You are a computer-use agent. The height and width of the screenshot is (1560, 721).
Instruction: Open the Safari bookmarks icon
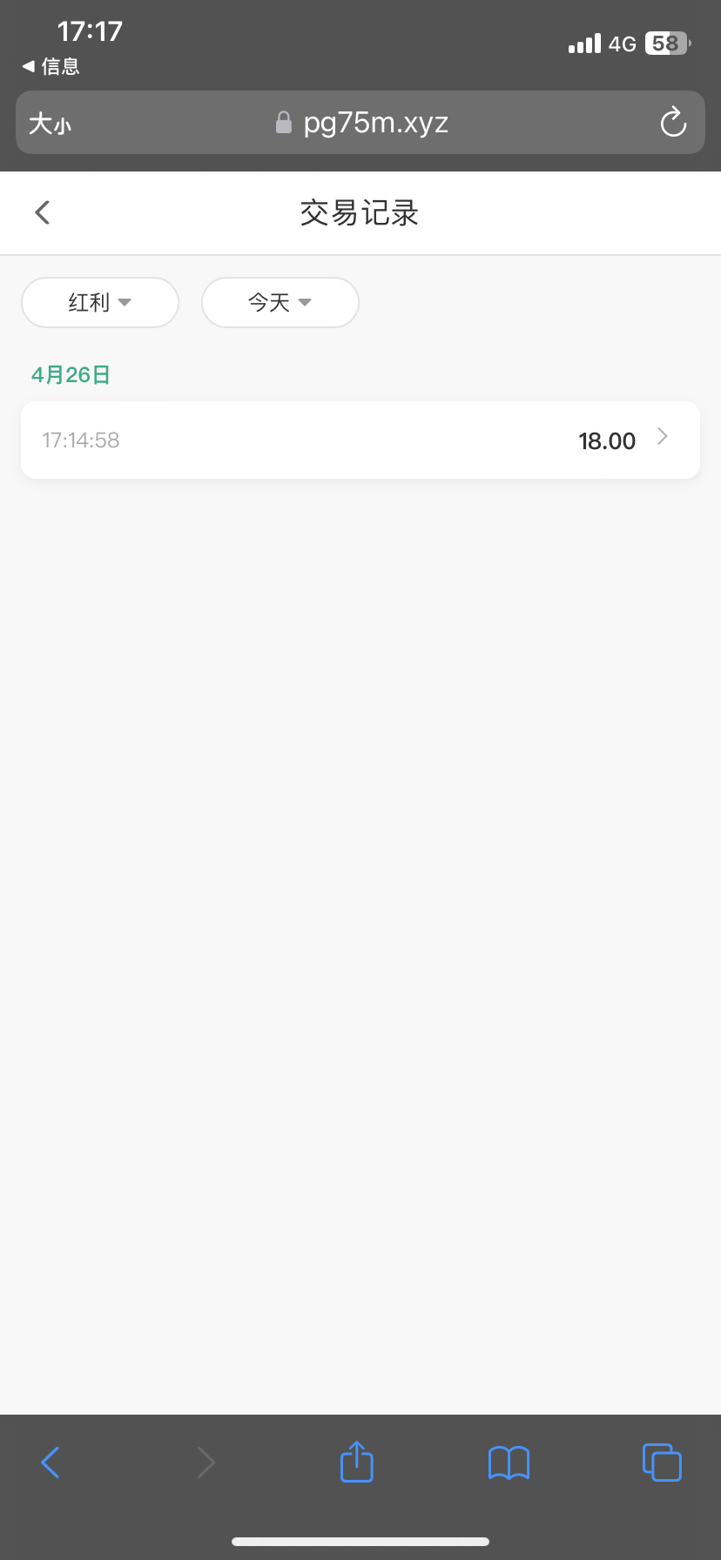509,1462
